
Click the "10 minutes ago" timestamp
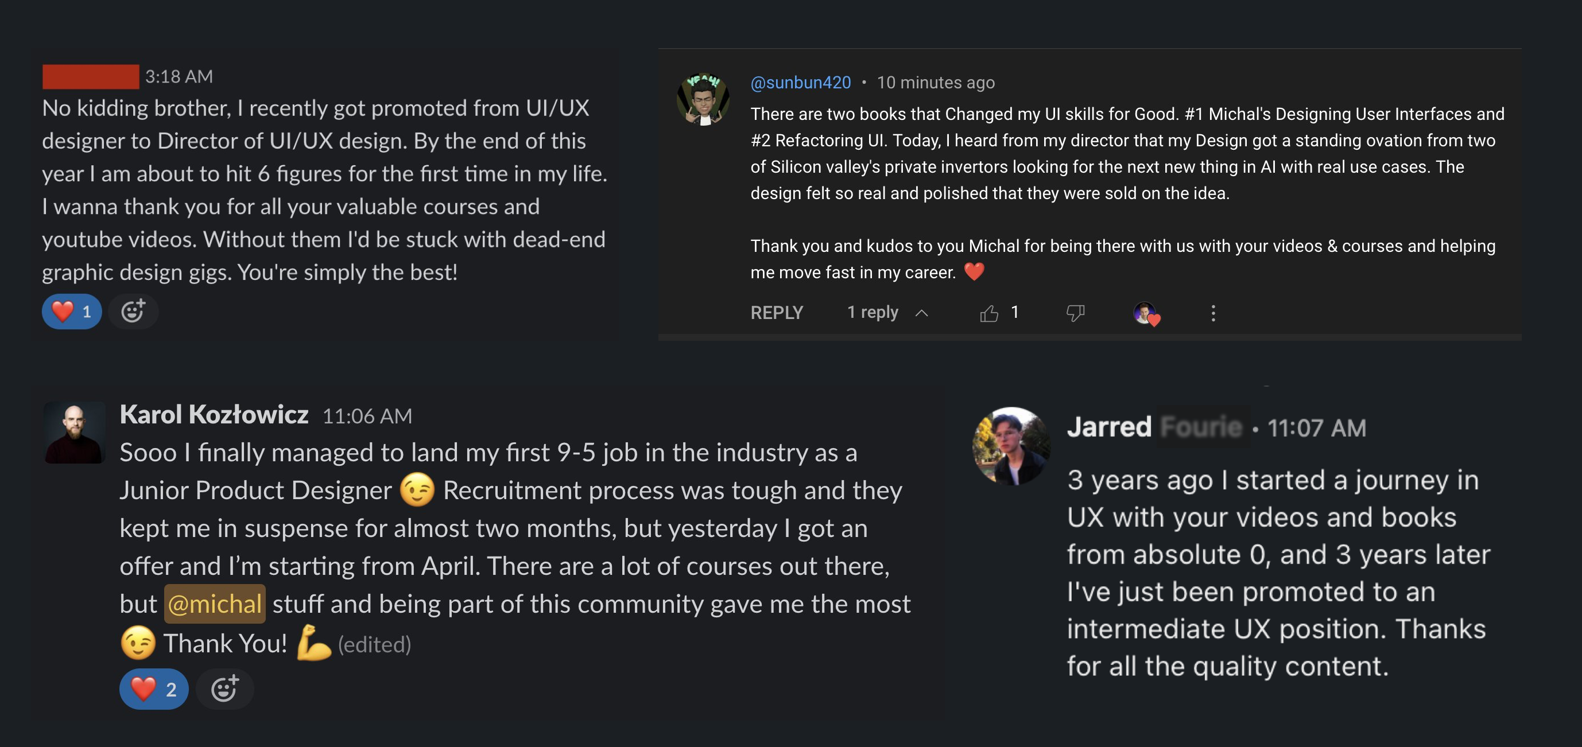(935, 82)
